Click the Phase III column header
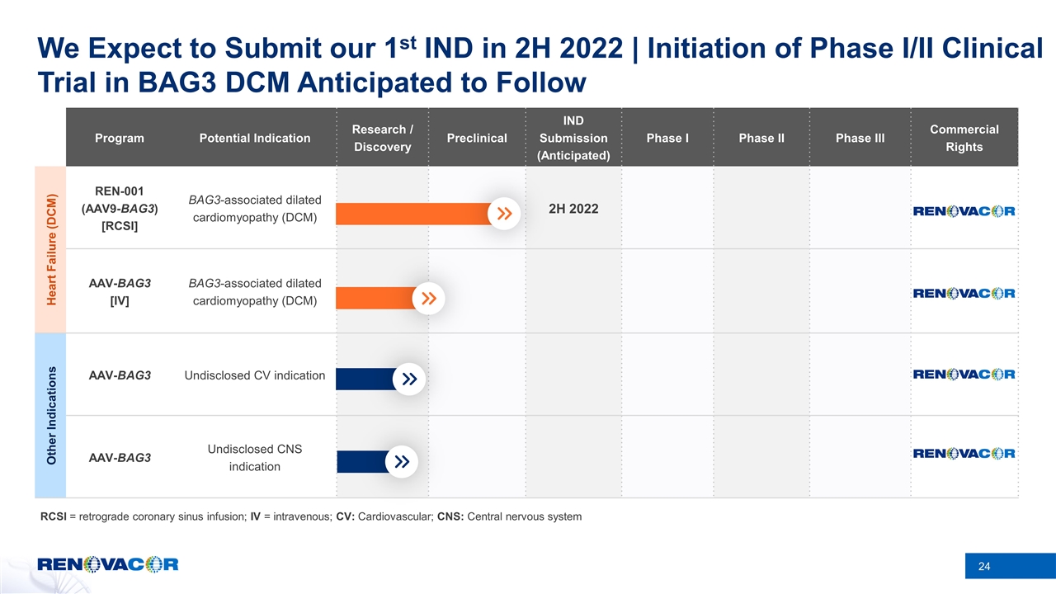The height and width of the screenshot is (594, 1056). 860,138
